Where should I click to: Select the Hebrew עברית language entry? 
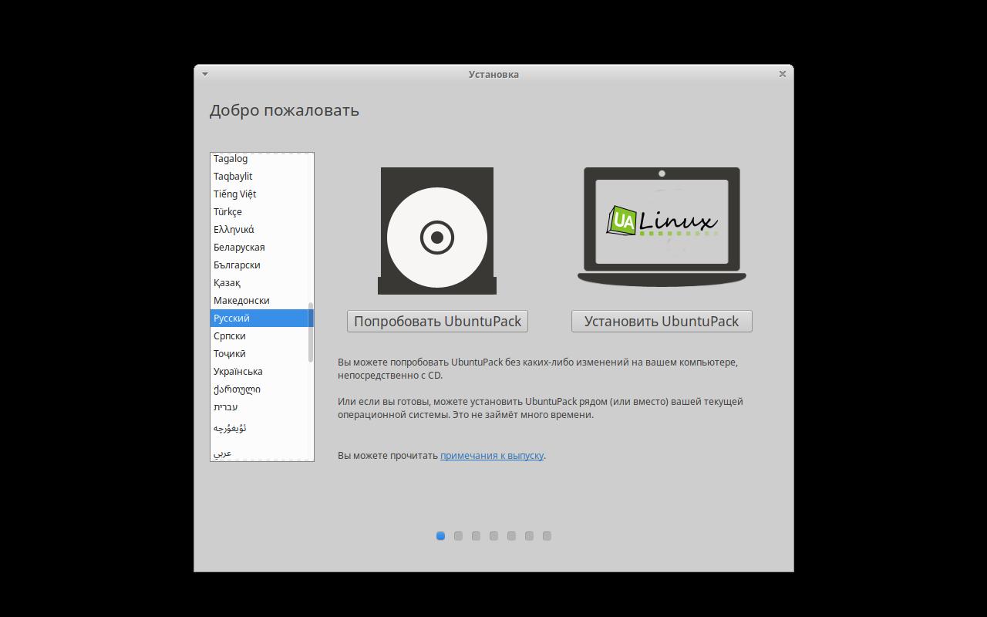click(x=260, y=407)
